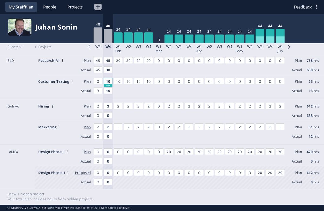Image resolution: width=324 pixels, height=211 pixels.
Task: Select the Hiring project name
Action: [43, 106]
